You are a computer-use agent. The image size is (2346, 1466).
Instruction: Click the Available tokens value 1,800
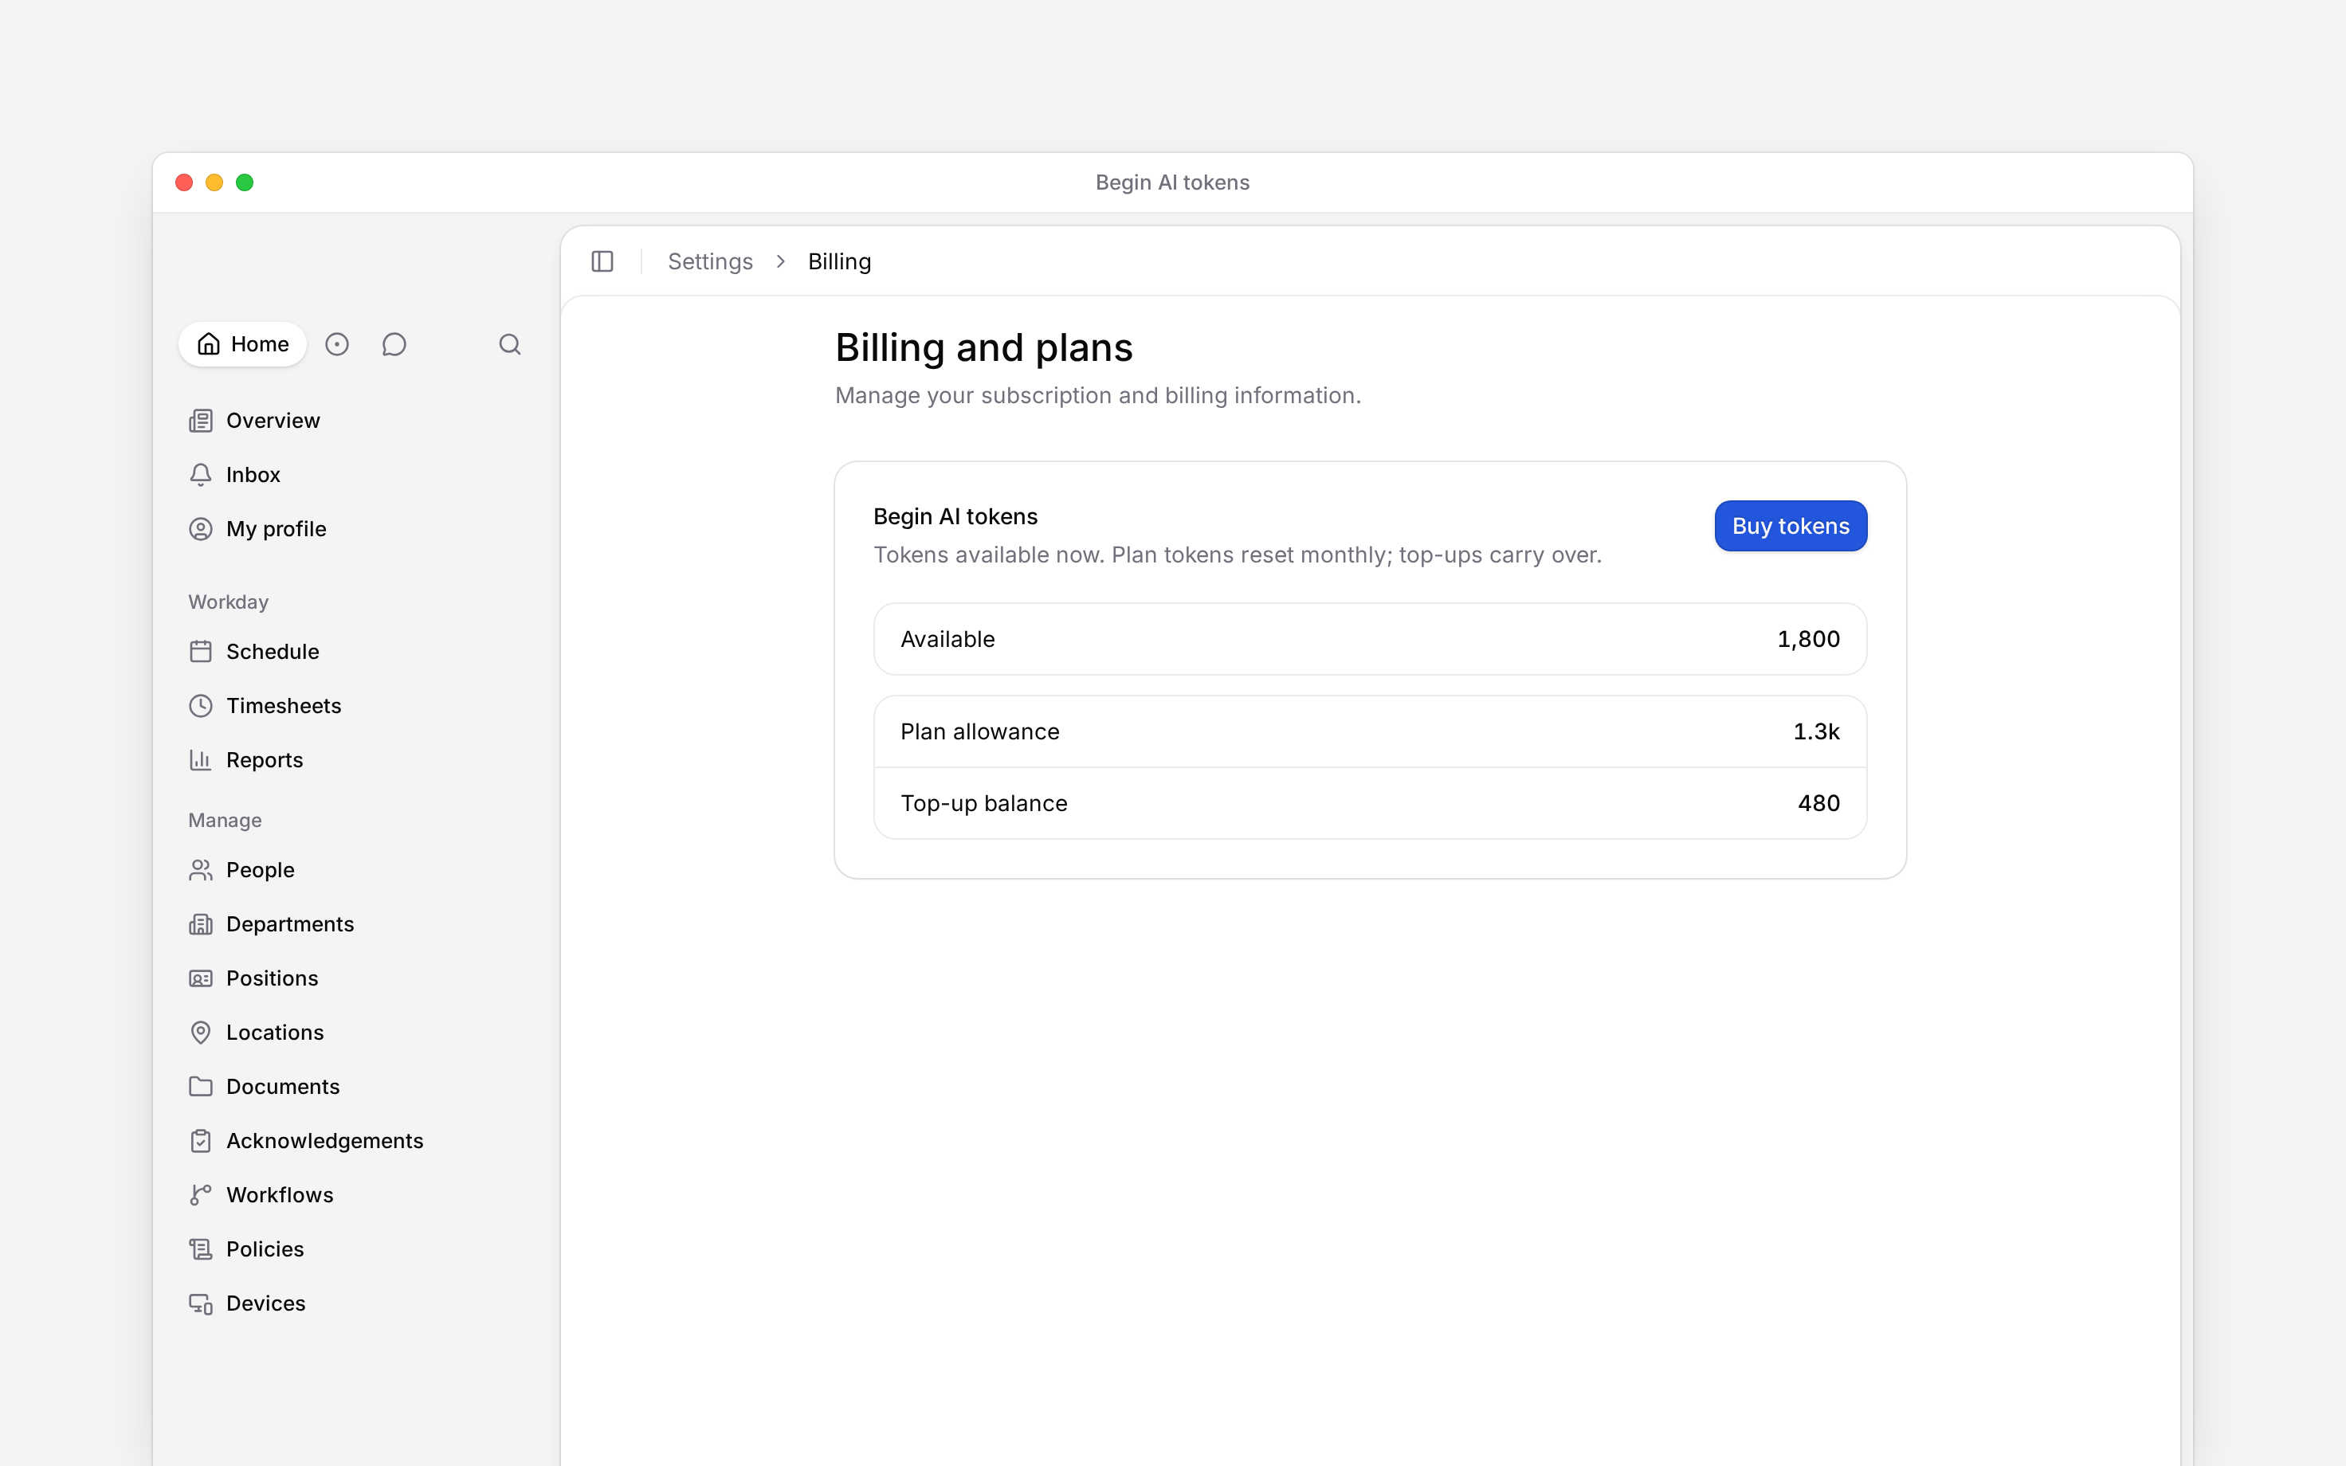[1808, 639]
